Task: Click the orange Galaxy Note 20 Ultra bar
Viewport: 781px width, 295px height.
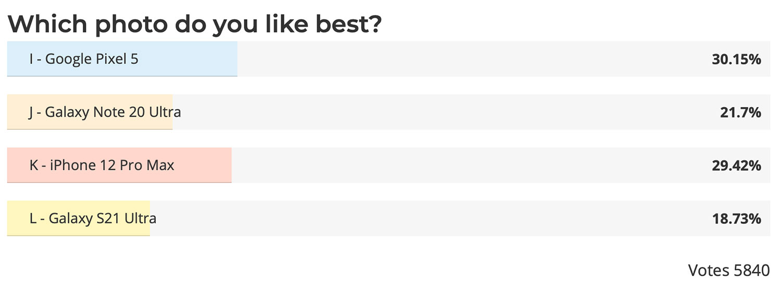Action: 90,112
